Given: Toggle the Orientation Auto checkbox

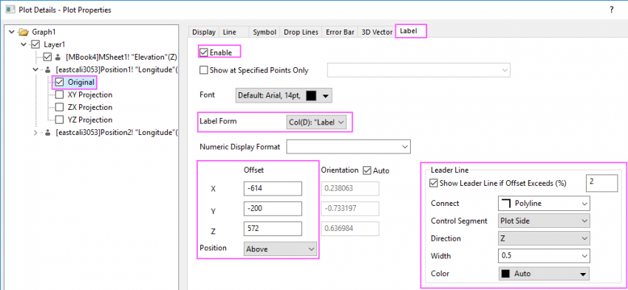Looking at the screenshot, I should 367,170.
